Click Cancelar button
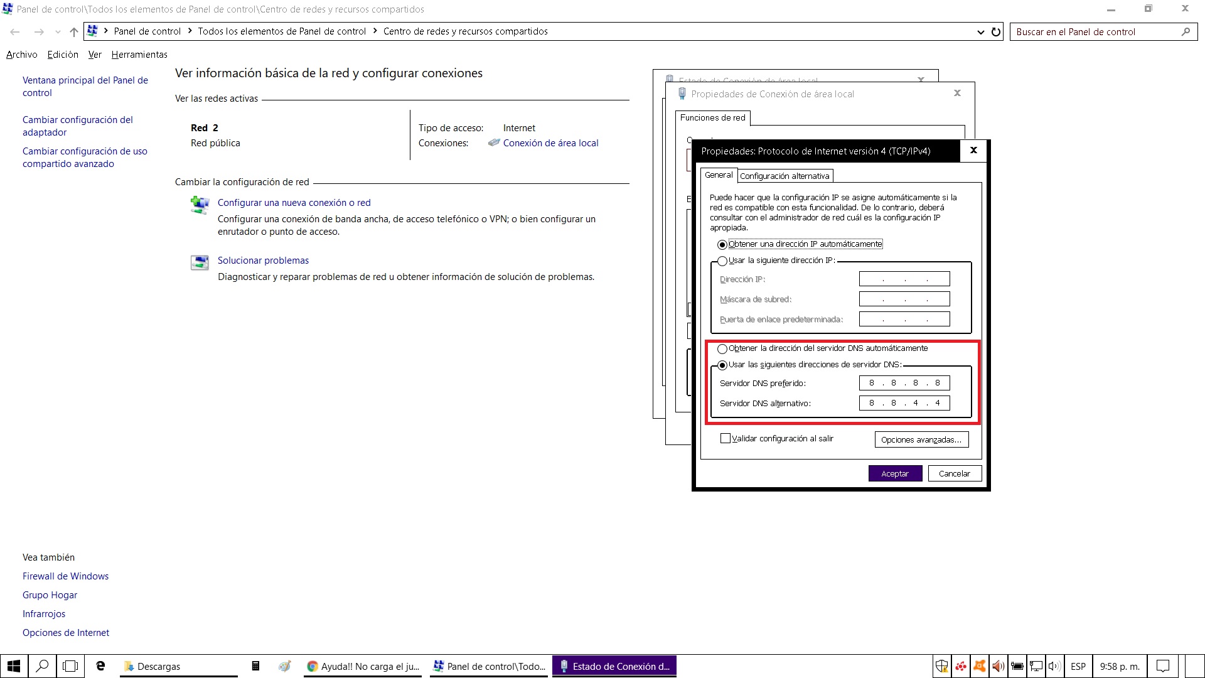Viewport: 1205px width, 678px height. pyautogui.click(x=955, y=474)
